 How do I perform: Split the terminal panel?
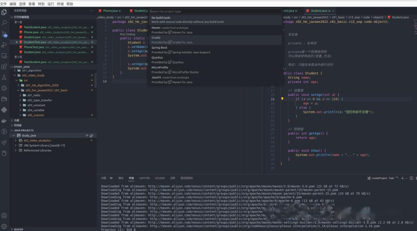412,178
